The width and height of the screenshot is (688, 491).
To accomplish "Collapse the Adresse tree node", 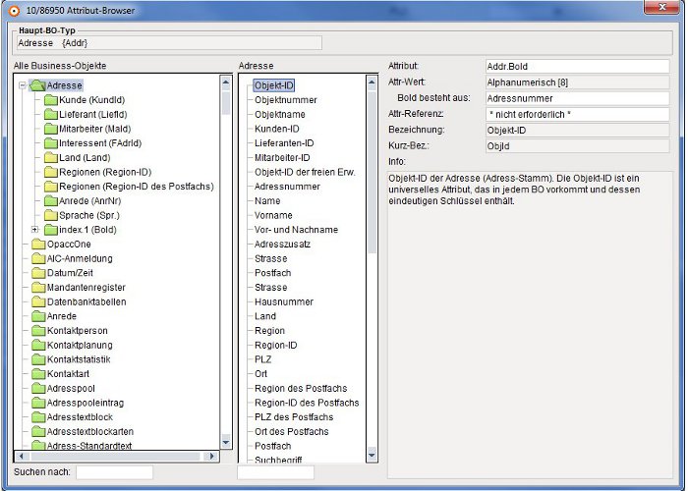I will 23,85.
